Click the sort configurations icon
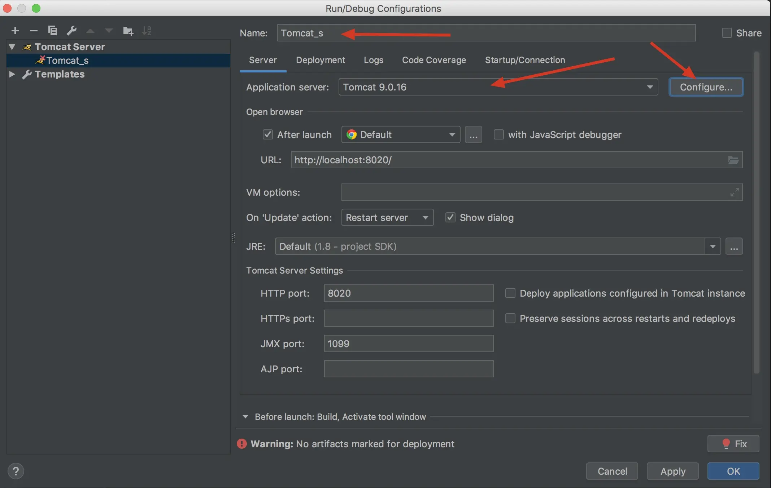This screenshot has width=771, height=488. click(147, 31)
